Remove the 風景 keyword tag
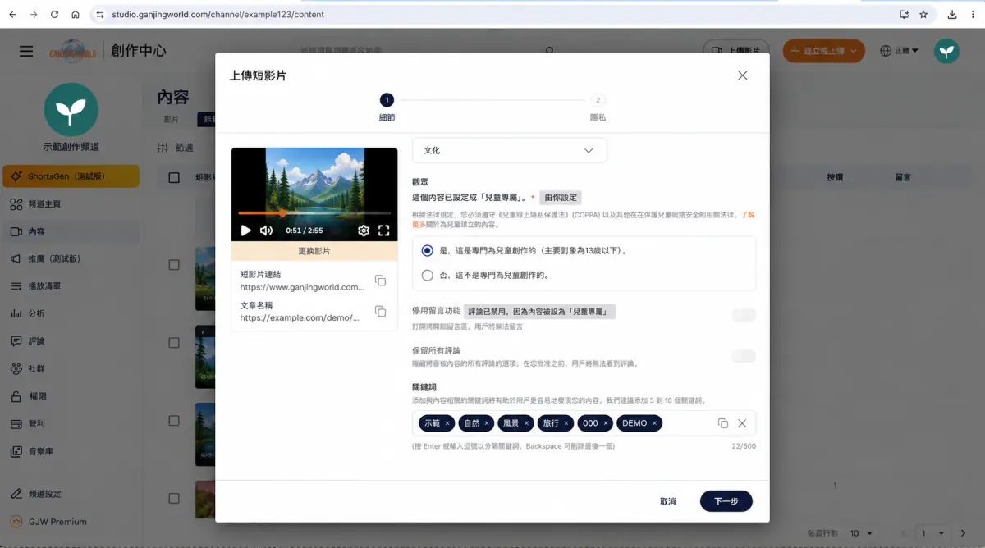 tap(526, 423)
